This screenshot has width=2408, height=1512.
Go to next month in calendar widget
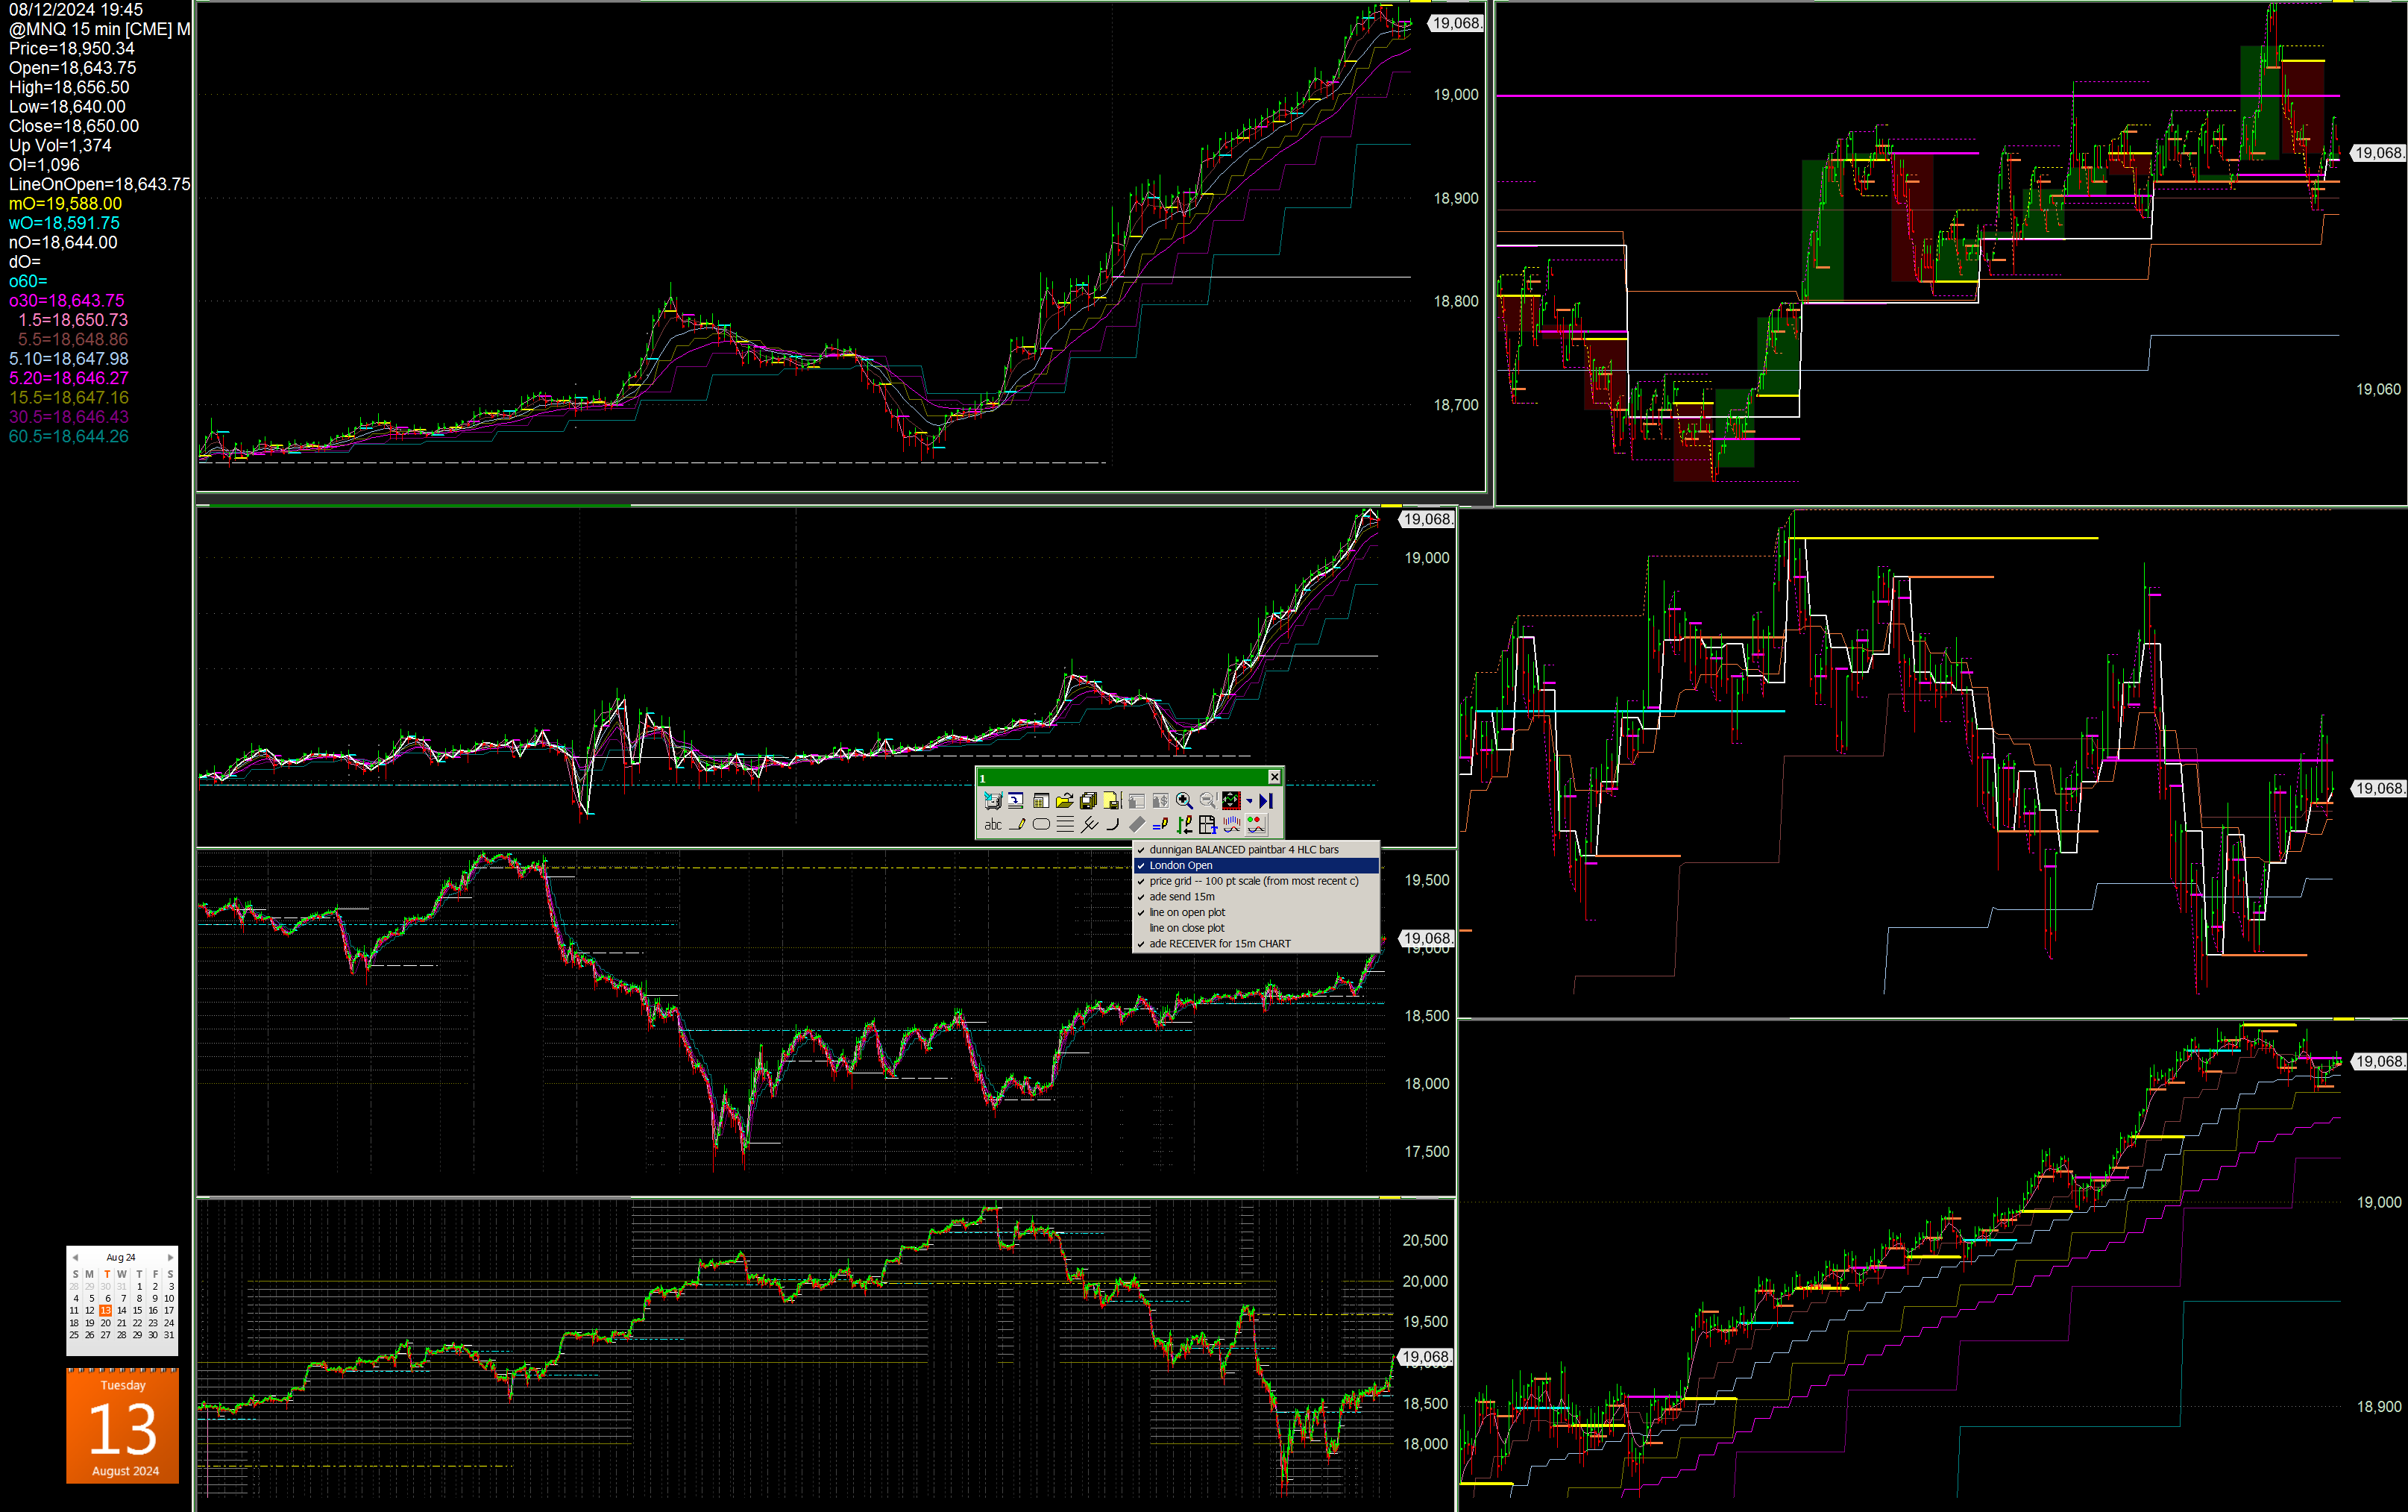(x=171, y=1257)
